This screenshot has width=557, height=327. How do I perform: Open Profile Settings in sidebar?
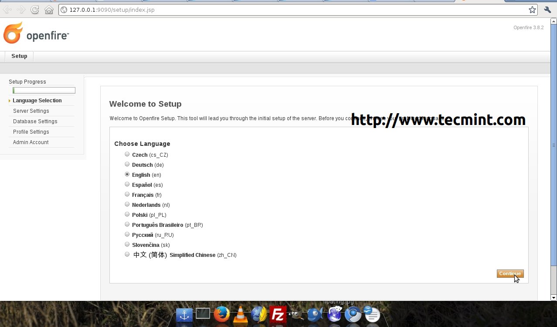31,132
